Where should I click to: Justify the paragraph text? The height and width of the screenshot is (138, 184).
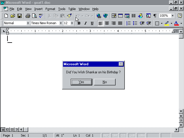[x=120, y=23]
